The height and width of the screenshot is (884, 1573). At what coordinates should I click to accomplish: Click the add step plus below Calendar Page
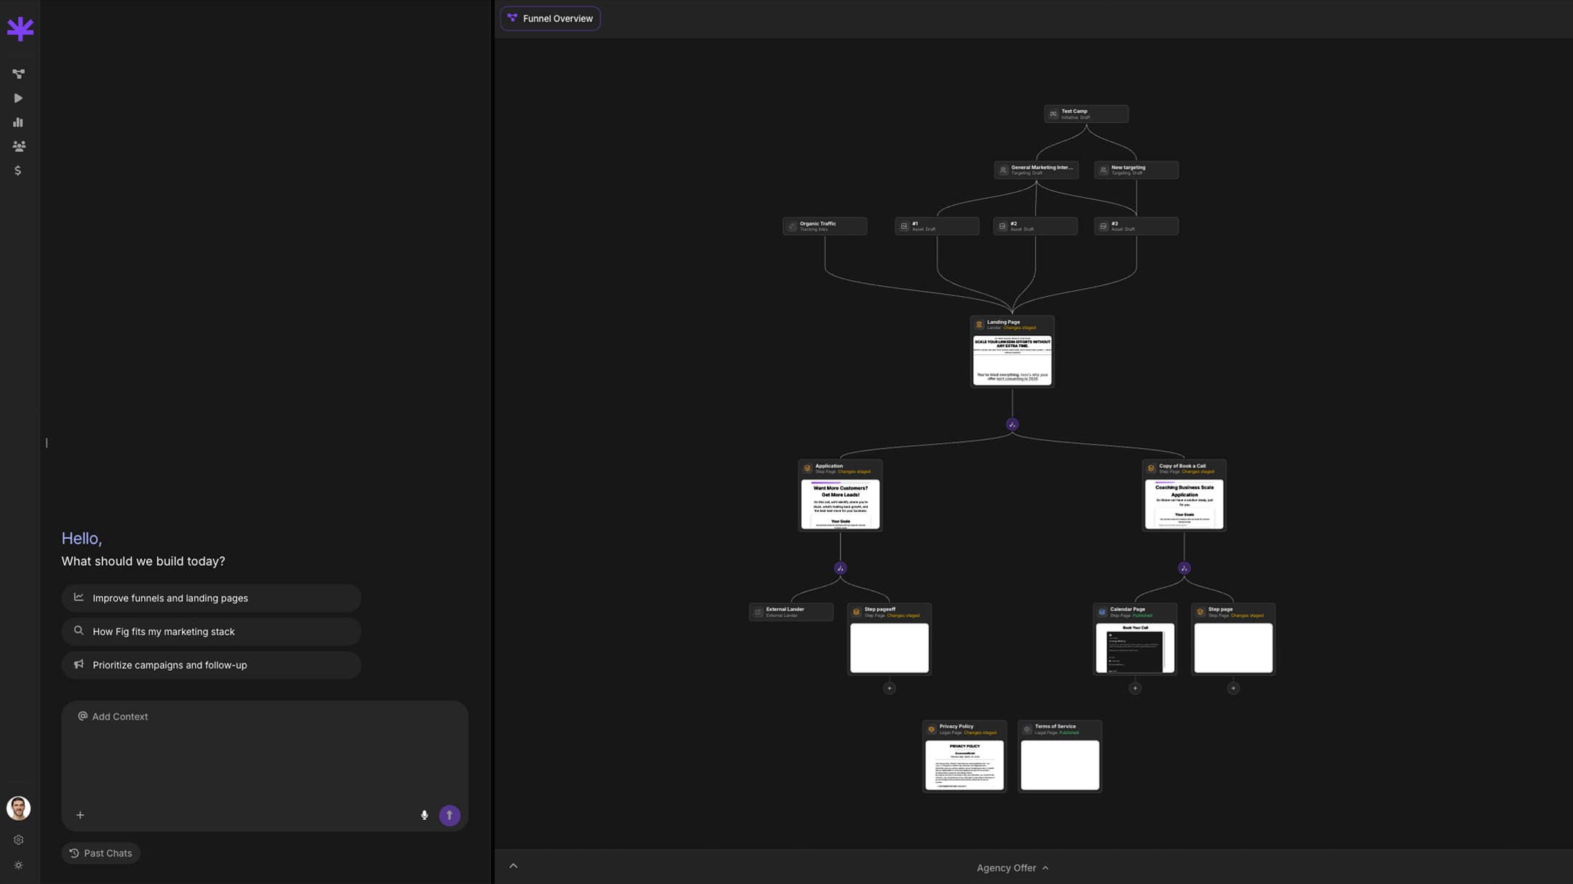pyautogui.click(x=1135, y=688)
